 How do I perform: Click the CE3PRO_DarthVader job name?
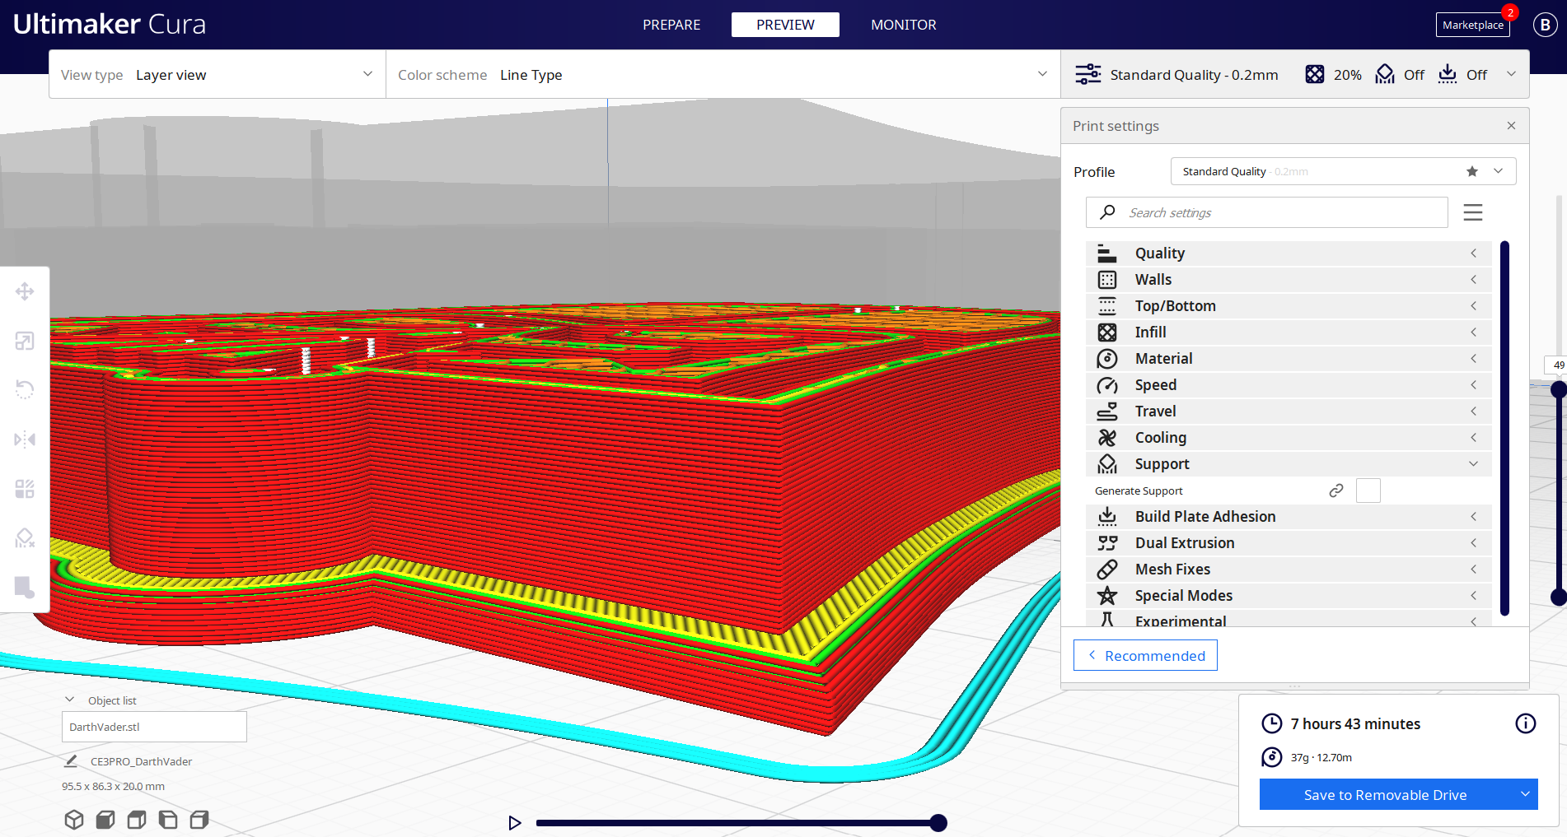[141, 761]
